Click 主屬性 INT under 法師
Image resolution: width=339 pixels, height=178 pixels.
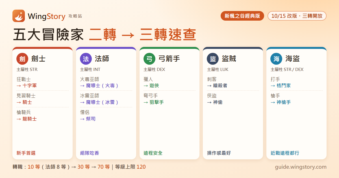[x=90, y=70]
